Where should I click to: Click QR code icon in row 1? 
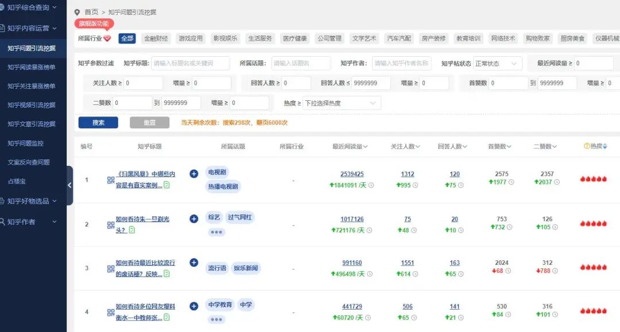click(x=111, y=180)
